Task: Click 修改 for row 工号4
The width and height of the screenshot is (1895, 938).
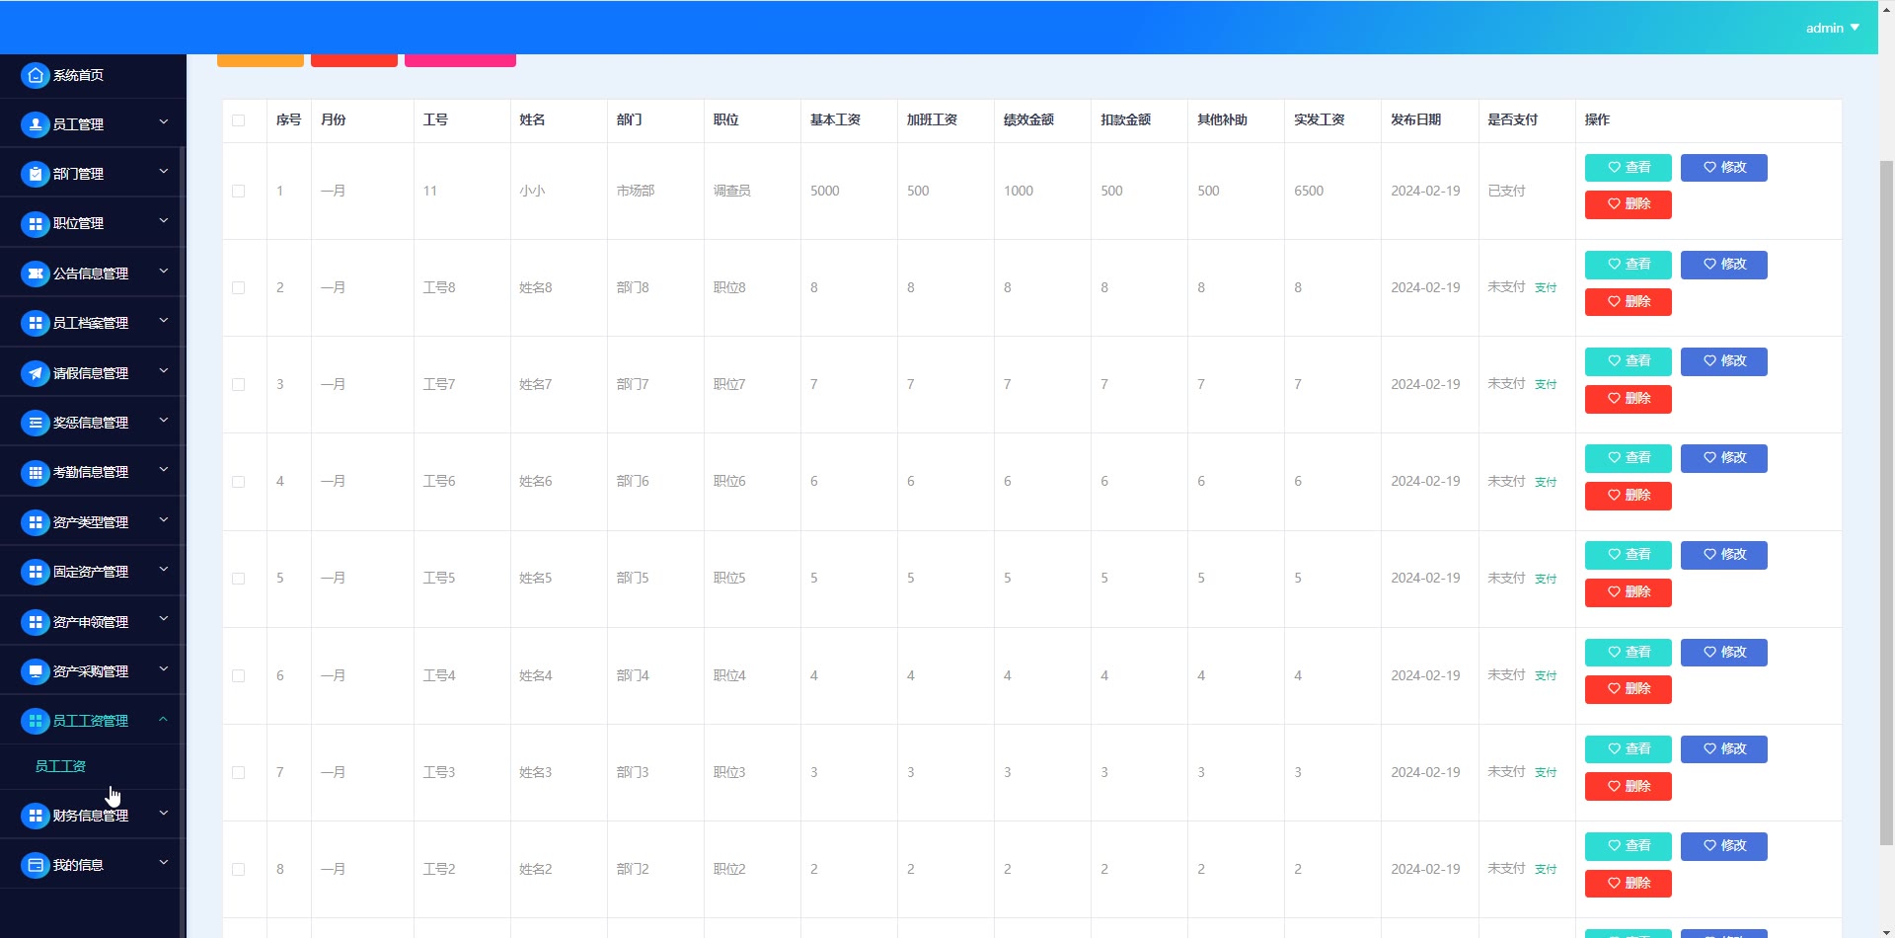Action: point(1723,653)
